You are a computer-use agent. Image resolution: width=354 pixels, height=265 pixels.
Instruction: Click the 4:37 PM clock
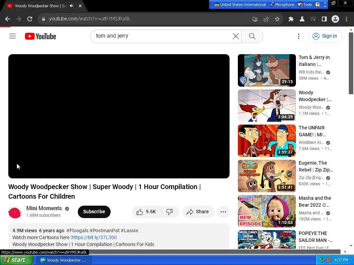pyautogui.click(x=341, y=260)
